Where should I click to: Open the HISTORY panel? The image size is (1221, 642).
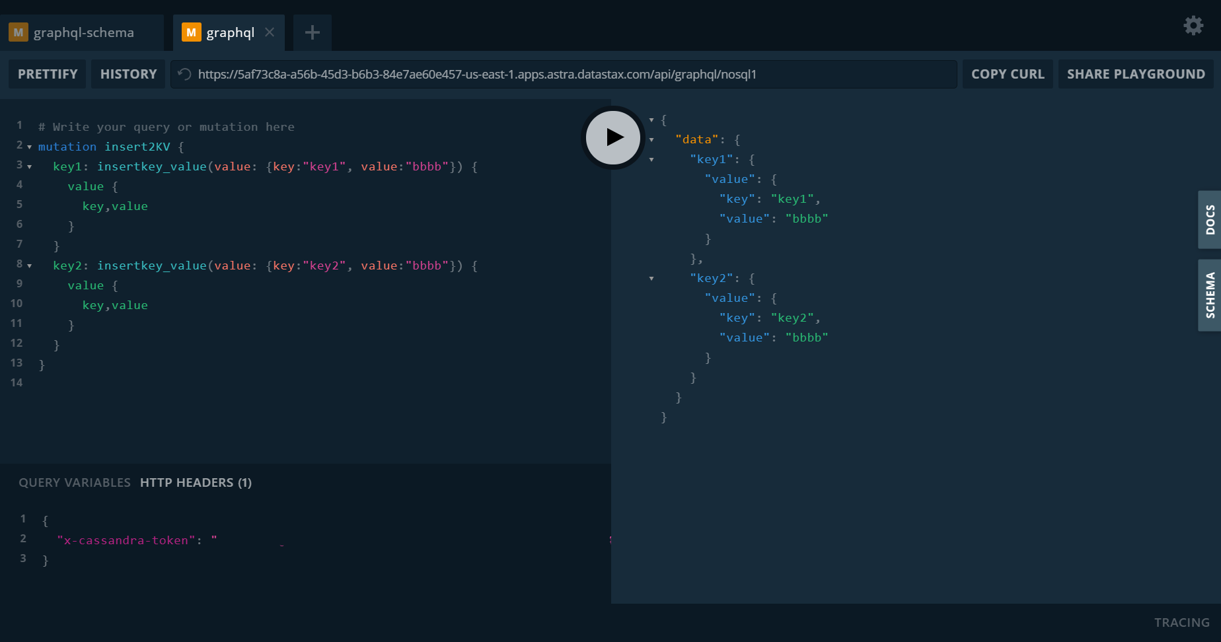128,74
